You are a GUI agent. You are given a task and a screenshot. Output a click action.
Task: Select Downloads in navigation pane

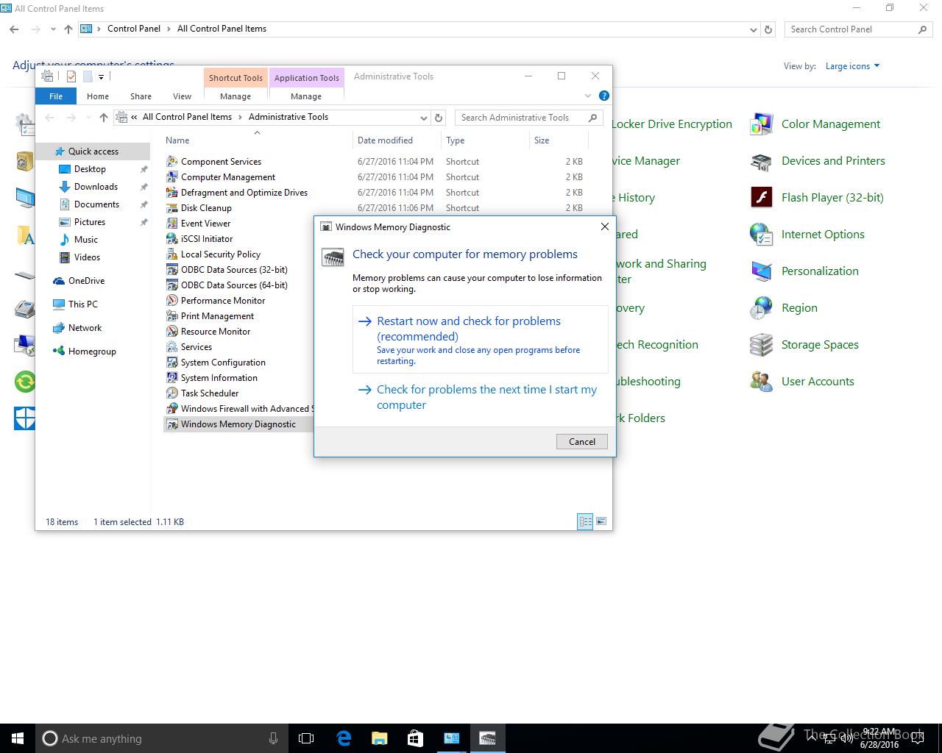click(96, 187)
